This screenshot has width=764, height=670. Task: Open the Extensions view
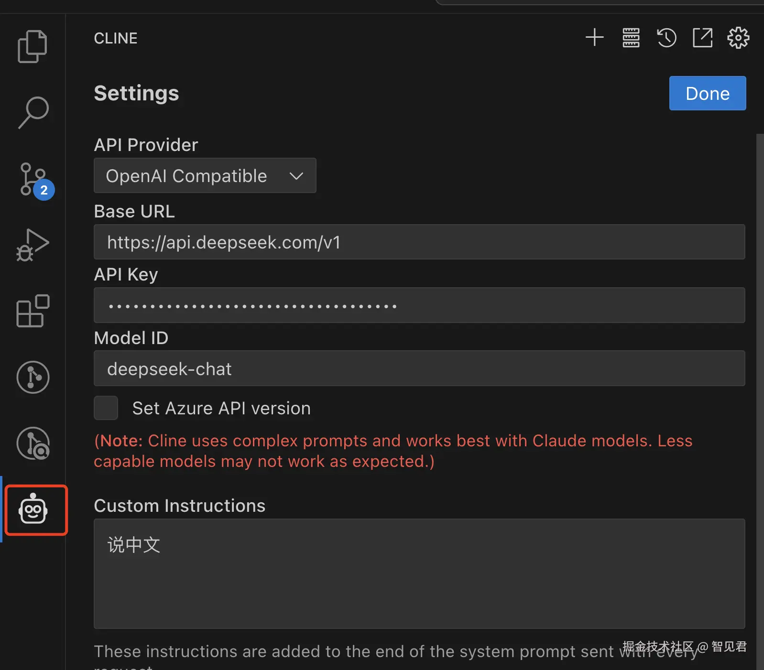click(x=33, y=311)
